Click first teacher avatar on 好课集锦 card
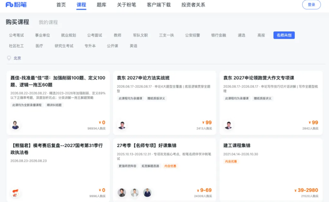 point(122,193)
